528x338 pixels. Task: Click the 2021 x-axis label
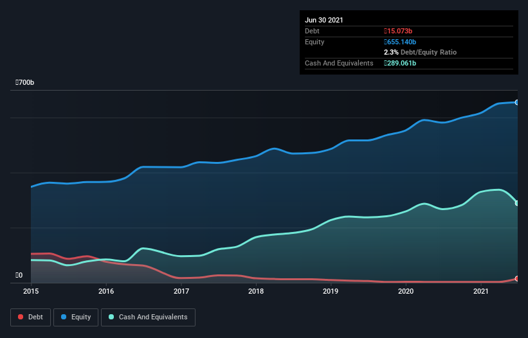[481, 291]
